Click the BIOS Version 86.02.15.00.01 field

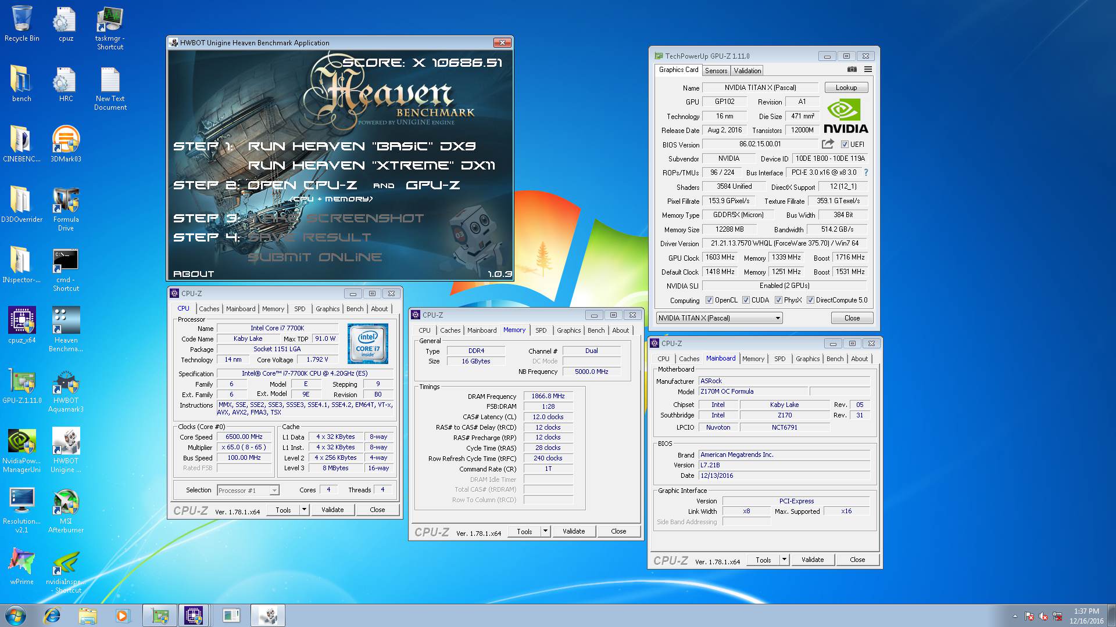[760, 144]
